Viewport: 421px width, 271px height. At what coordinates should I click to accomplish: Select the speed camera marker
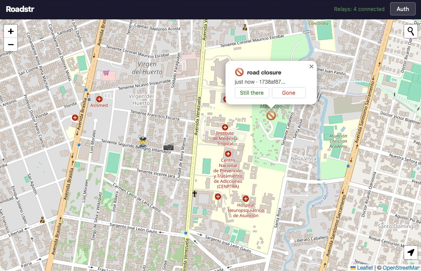168,147
